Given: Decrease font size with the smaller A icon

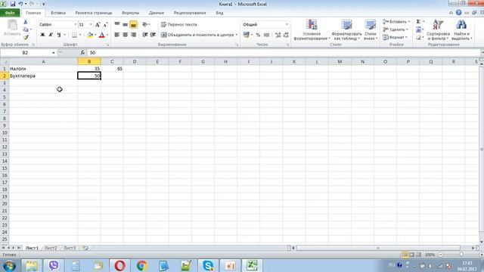Looking at the screenshot, I should tap(105, 24).
